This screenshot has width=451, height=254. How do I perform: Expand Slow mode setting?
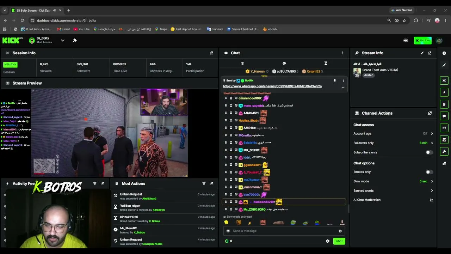click(432, 181)
